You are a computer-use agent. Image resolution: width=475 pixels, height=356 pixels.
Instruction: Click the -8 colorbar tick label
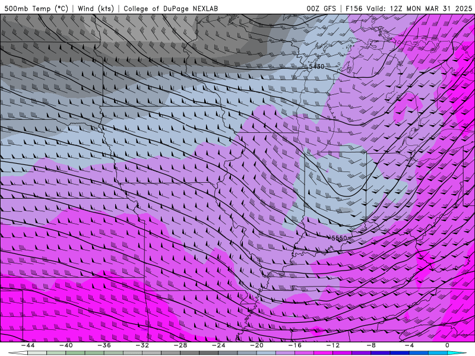pyautogui.click(x=371, y=345)
